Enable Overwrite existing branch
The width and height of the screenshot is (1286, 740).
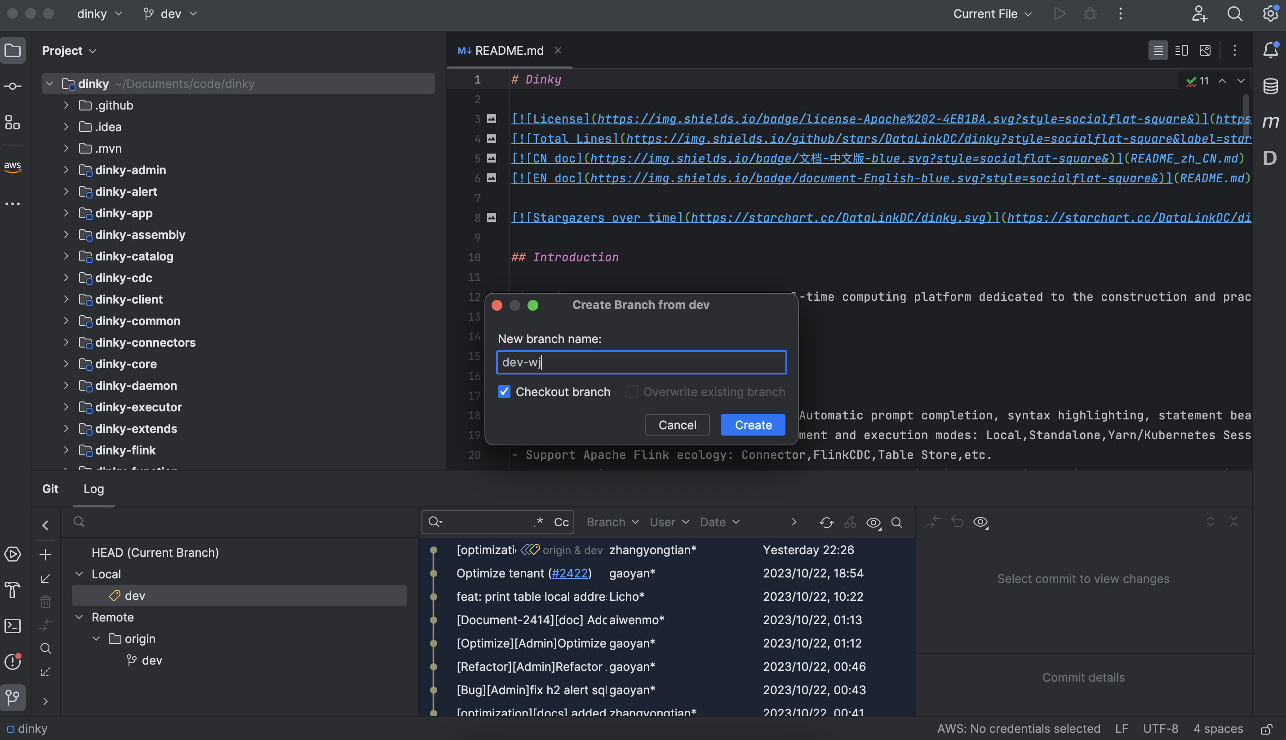[632, 392]
